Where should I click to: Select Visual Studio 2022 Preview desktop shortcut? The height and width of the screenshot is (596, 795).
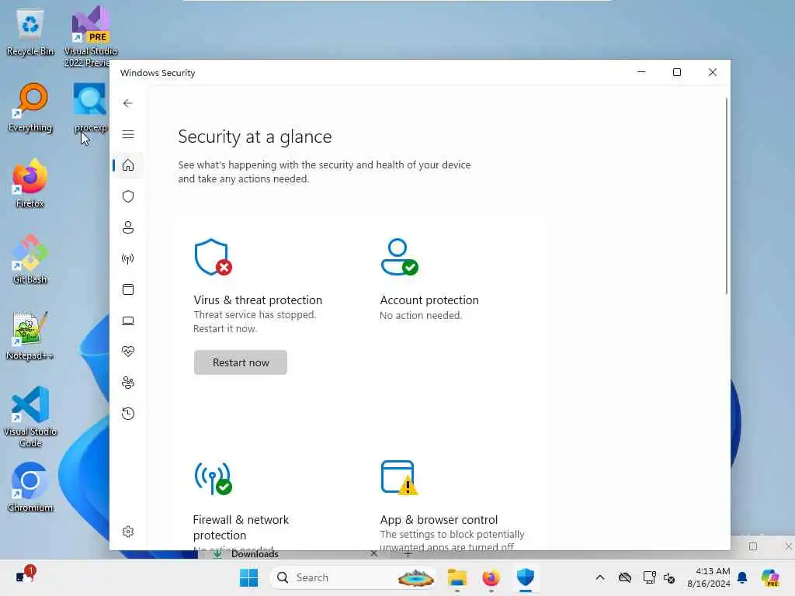pyautogui.click(x=91, y=36)
